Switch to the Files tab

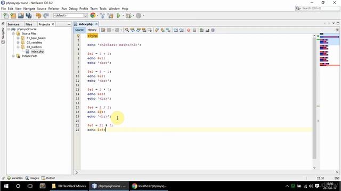pos(28,24)
